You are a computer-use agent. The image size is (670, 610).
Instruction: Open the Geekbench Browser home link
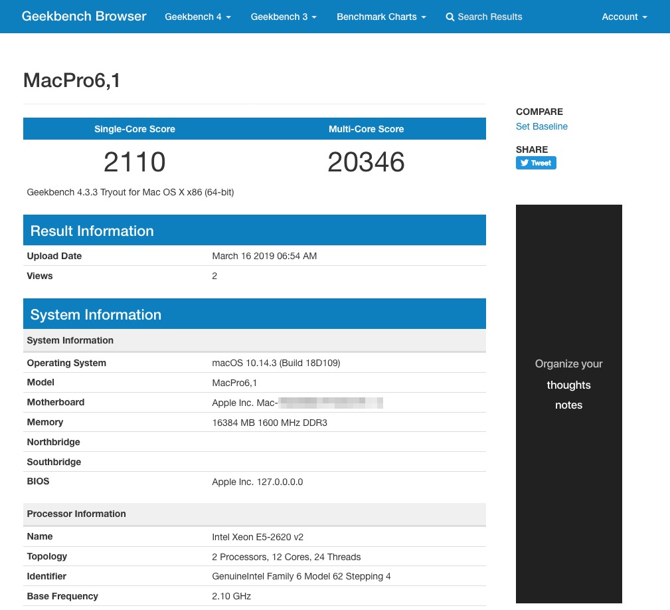coord(84,16)
